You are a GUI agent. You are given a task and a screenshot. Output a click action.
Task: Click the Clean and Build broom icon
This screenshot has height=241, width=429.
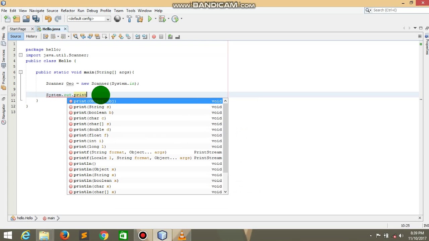pos(139,19)
